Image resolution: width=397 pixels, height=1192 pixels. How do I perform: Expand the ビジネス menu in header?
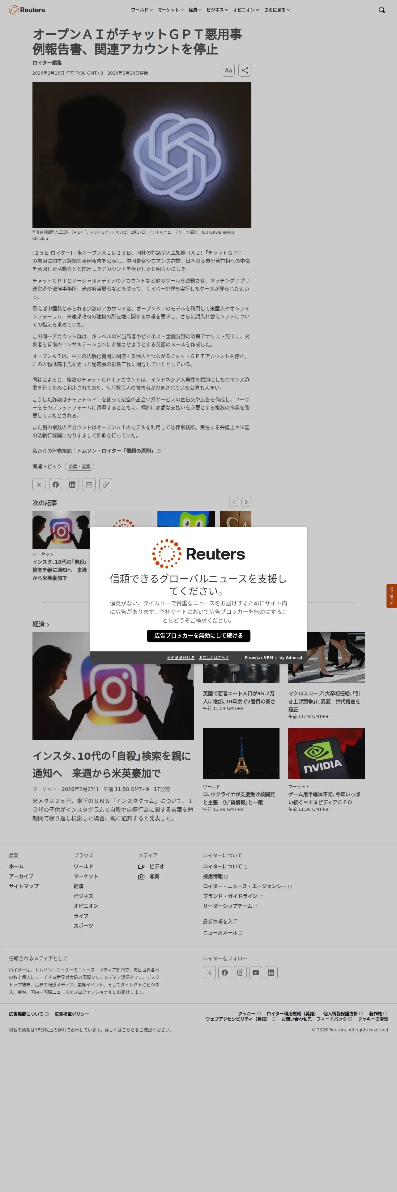point(217,10)
